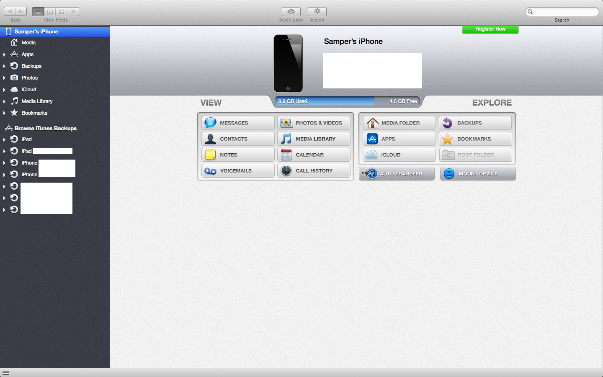This screenshot has width=603, height=377.
Task: Select Bookmarks in the sidebar
Action: pyautogui.click(x=55, y=113)
